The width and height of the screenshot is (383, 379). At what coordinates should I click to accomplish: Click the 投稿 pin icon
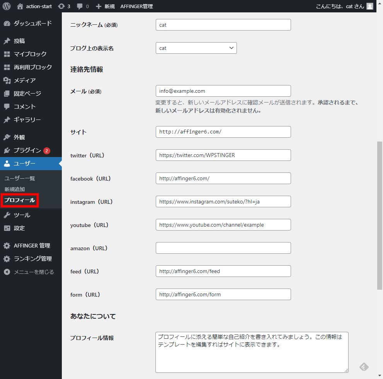[7, 41]
